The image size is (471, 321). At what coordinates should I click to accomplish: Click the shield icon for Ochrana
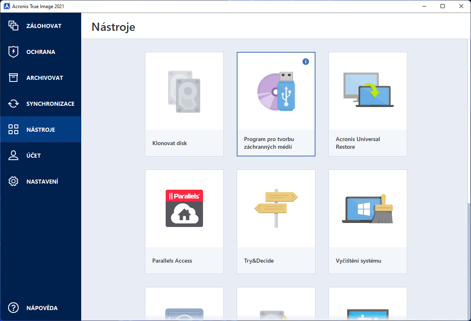tap(13, 51)
